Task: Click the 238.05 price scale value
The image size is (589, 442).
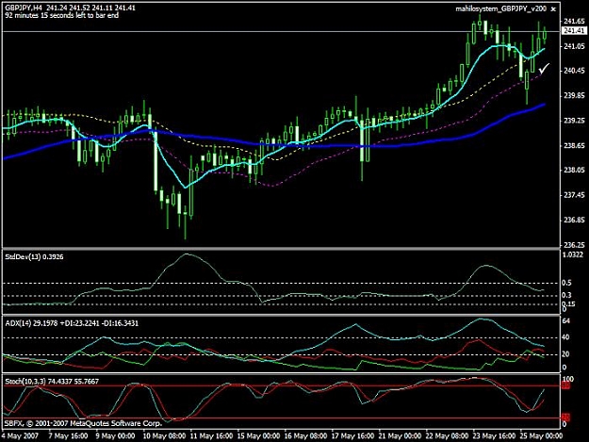Action: pyautogui.click(x=574, y=171)
